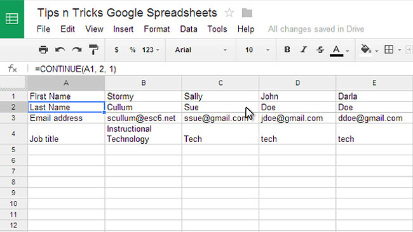The width and height of the screenshot is (413, 232).
Task: Select row 1 header
Action: pos(13,96)
